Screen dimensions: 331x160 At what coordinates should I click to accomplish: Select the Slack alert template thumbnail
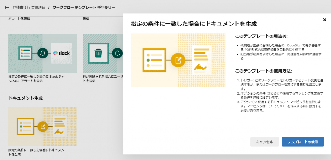click(43, 53)
